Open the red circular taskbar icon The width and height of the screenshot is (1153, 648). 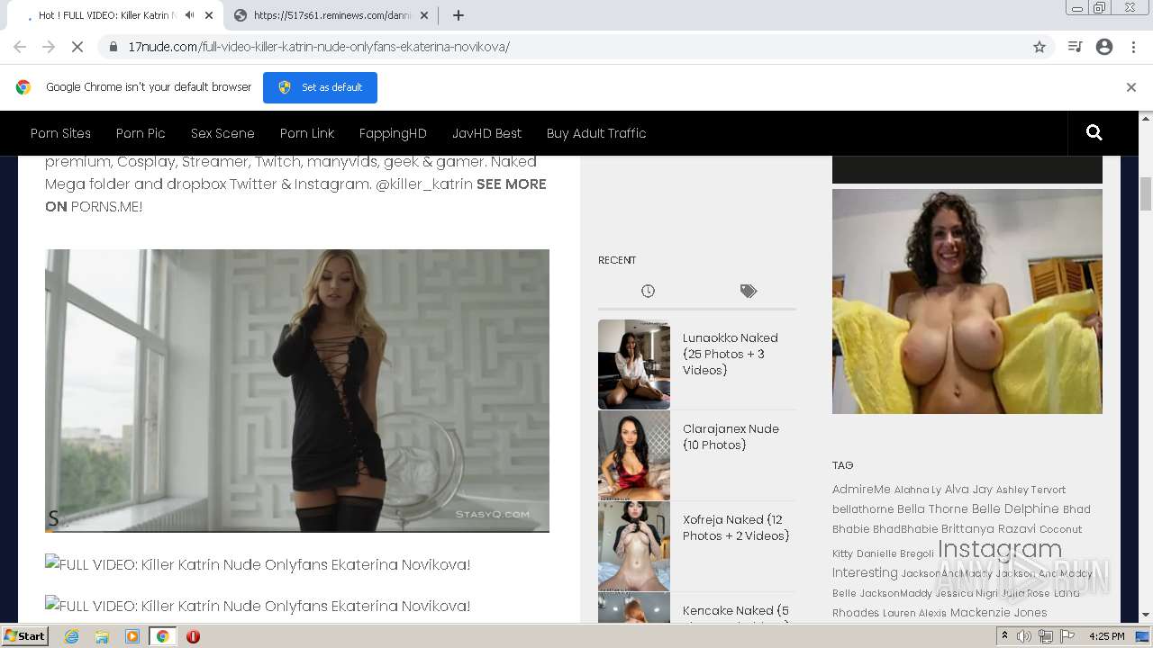pyautogui.click(x=193, y=636)
